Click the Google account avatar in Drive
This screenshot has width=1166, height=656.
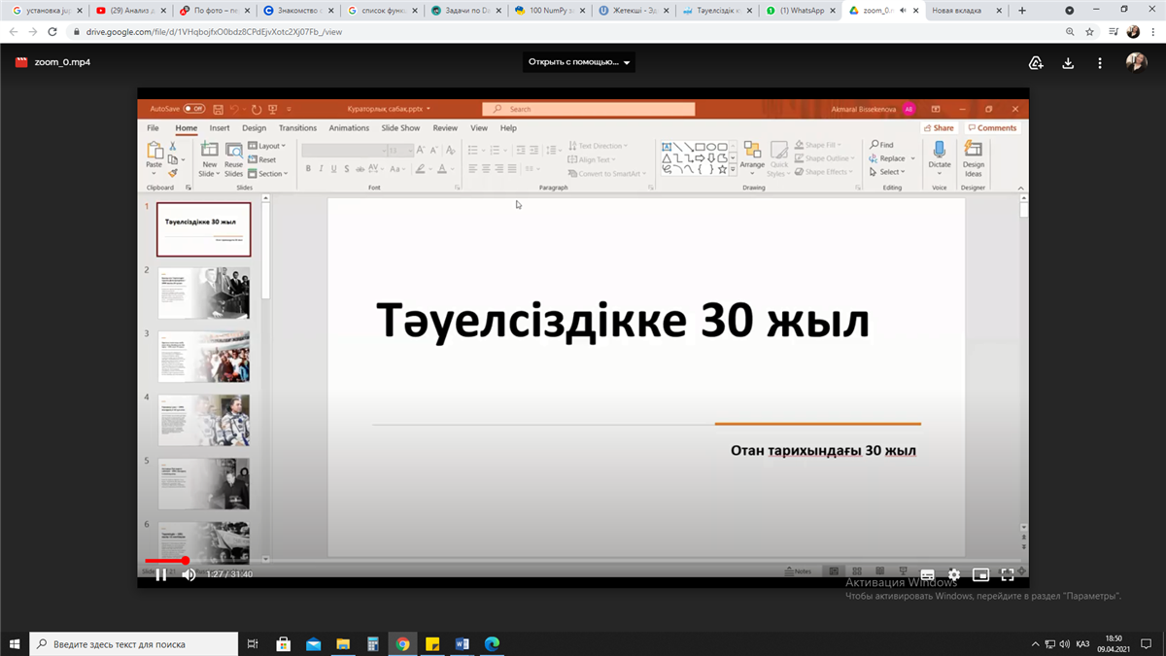click(1136, 62)
